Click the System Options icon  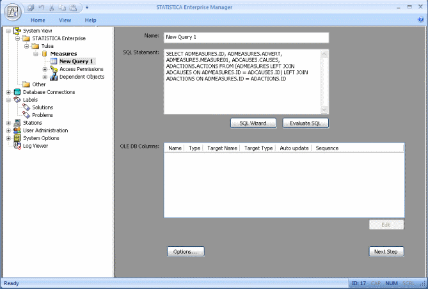(x=17, y=138)
